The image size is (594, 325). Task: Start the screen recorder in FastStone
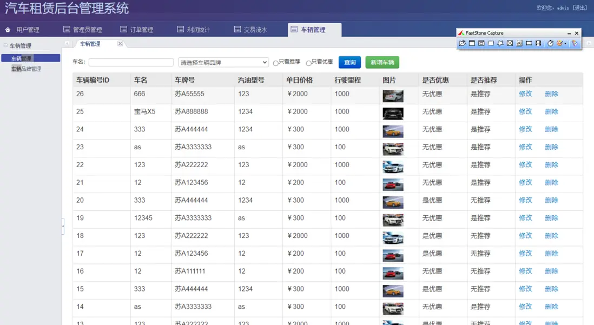(539, 43)
